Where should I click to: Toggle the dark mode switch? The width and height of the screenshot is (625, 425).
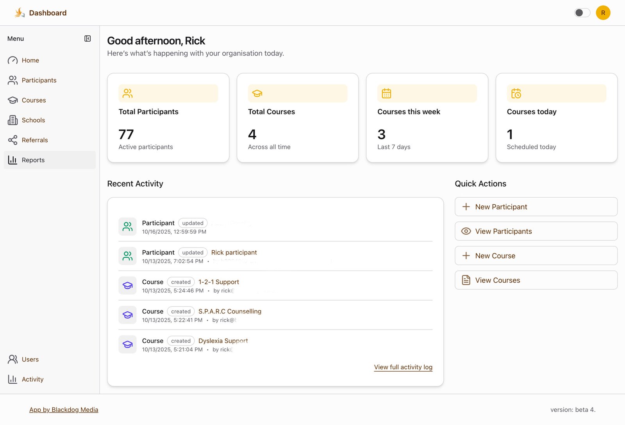582,13
